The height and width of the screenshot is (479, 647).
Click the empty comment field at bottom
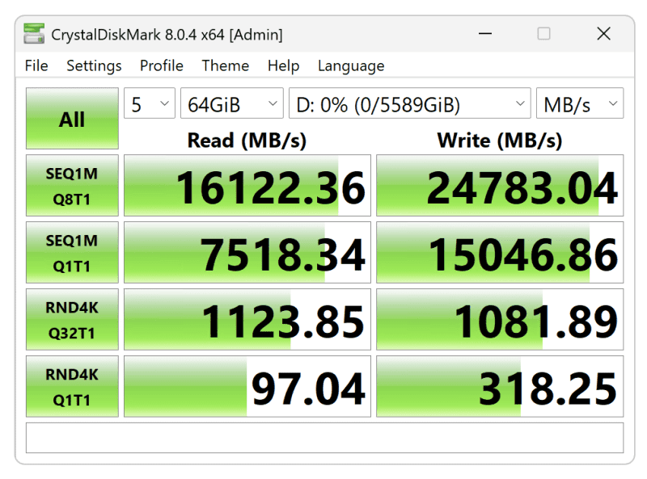[x=324, y=438]
